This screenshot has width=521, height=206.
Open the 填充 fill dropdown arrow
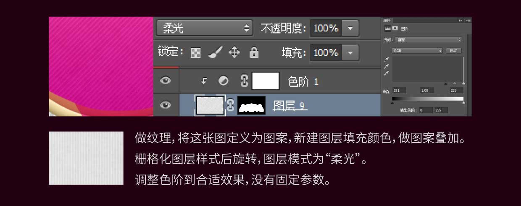tap(350, 53)
